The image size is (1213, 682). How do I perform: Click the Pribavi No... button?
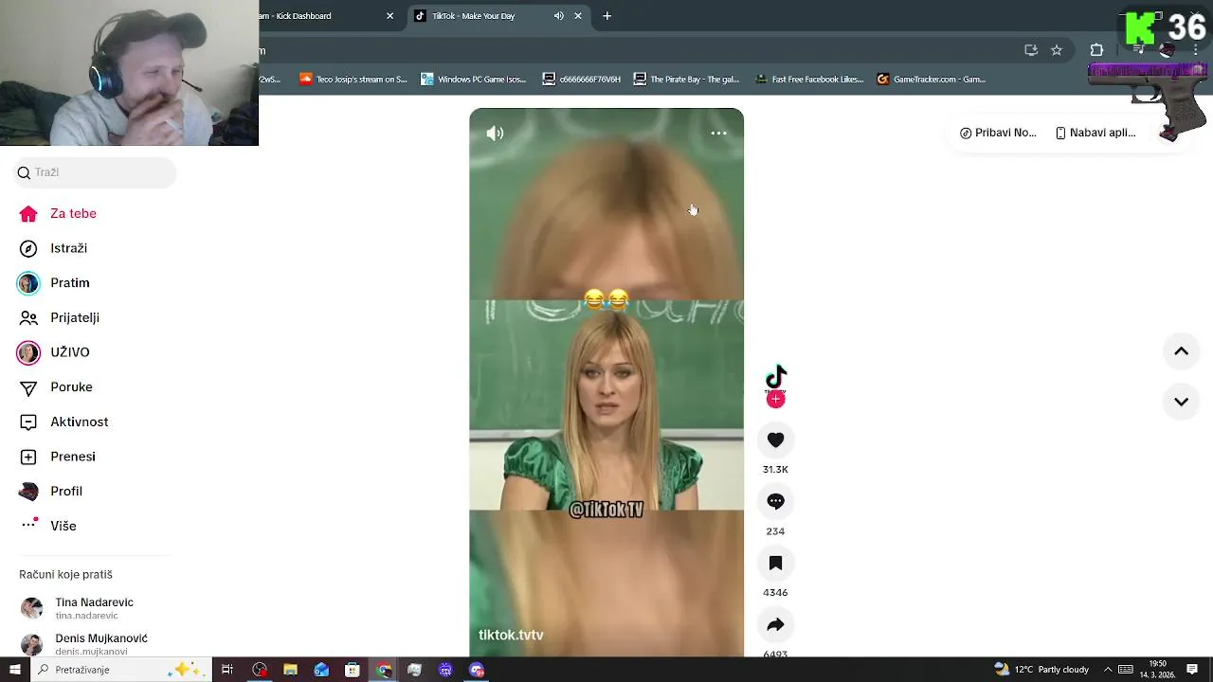(x=998, y=133)
